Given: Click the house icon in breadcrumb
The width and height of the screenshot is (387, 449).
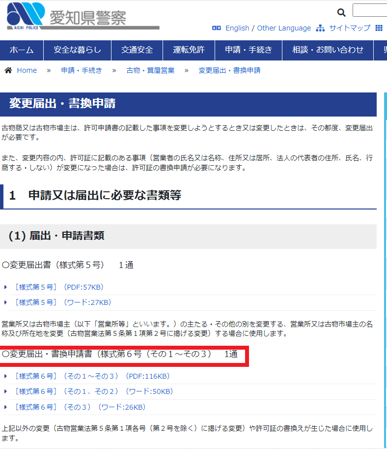Looking at the screenshot, I should (x=8, y=70).
